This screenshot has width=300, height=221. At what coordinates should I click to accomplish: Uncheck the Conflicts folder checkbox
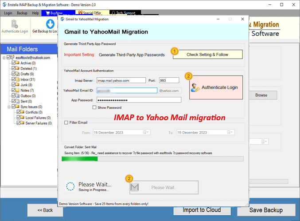point(18,112)
